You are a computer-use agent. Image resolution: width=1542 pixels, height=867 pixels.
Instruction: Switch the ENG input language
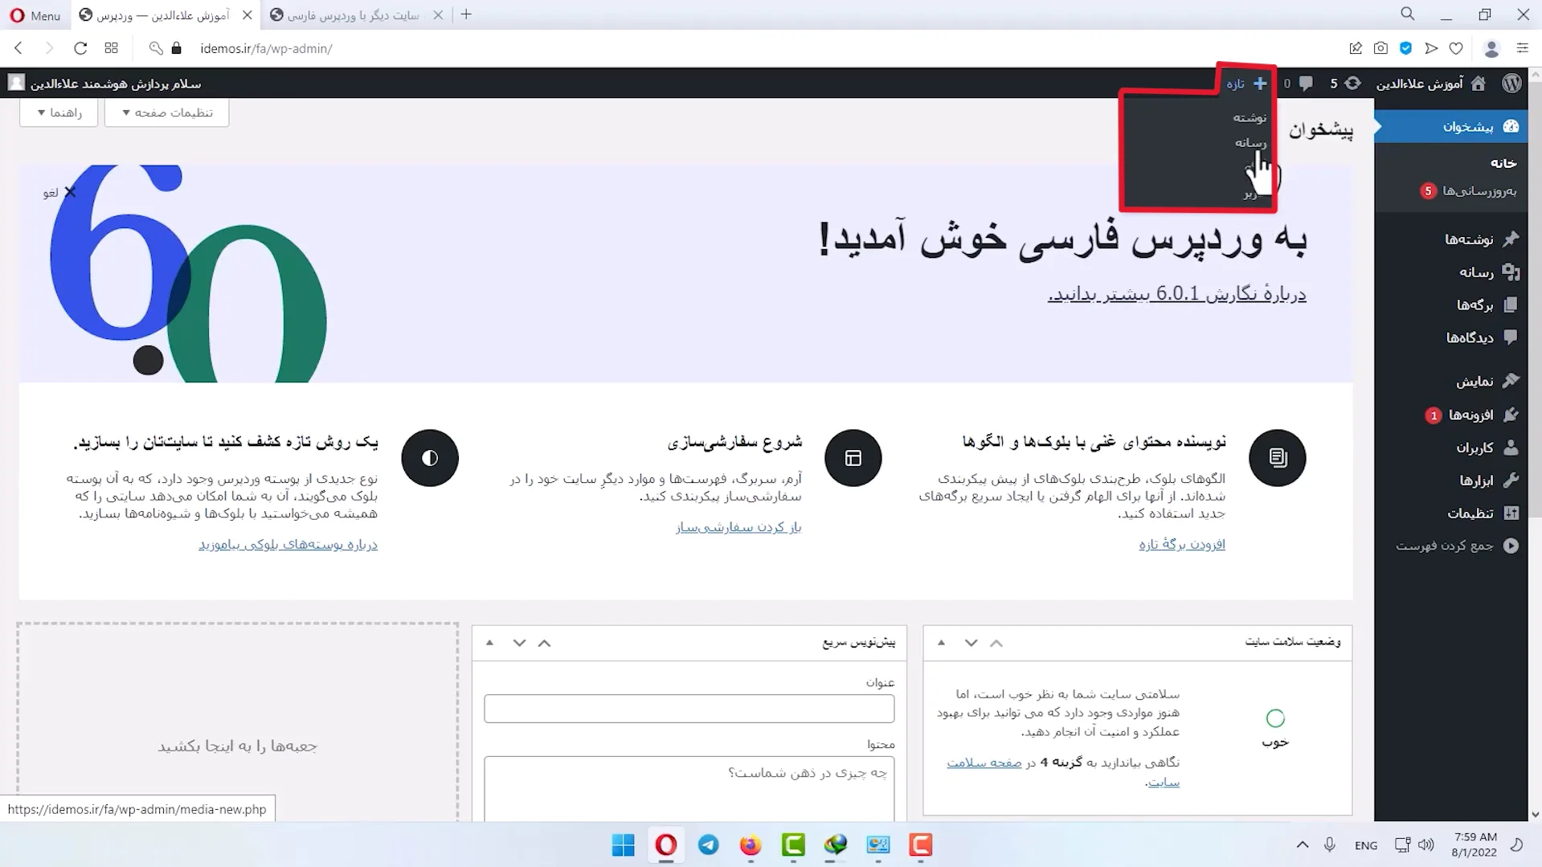click(1366, 845)
